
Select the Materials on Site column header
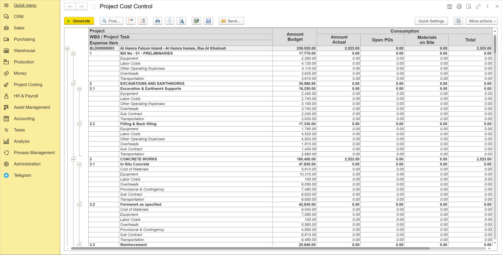[x=427, y=40]
